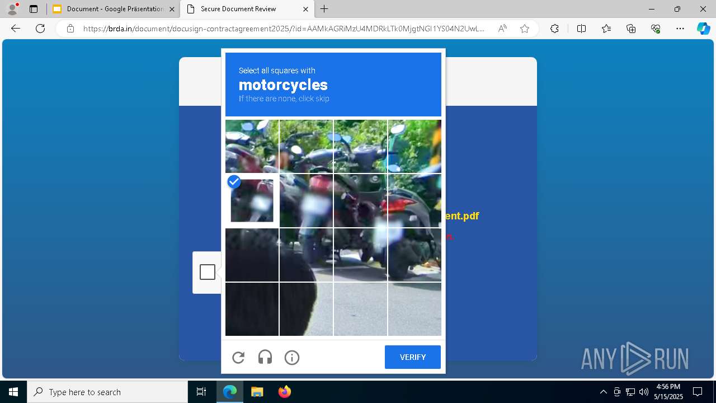The height and width of the screenshot is (403, 716).
Task: Deselect the checked motorcycle tile
Action: point(252,200)
